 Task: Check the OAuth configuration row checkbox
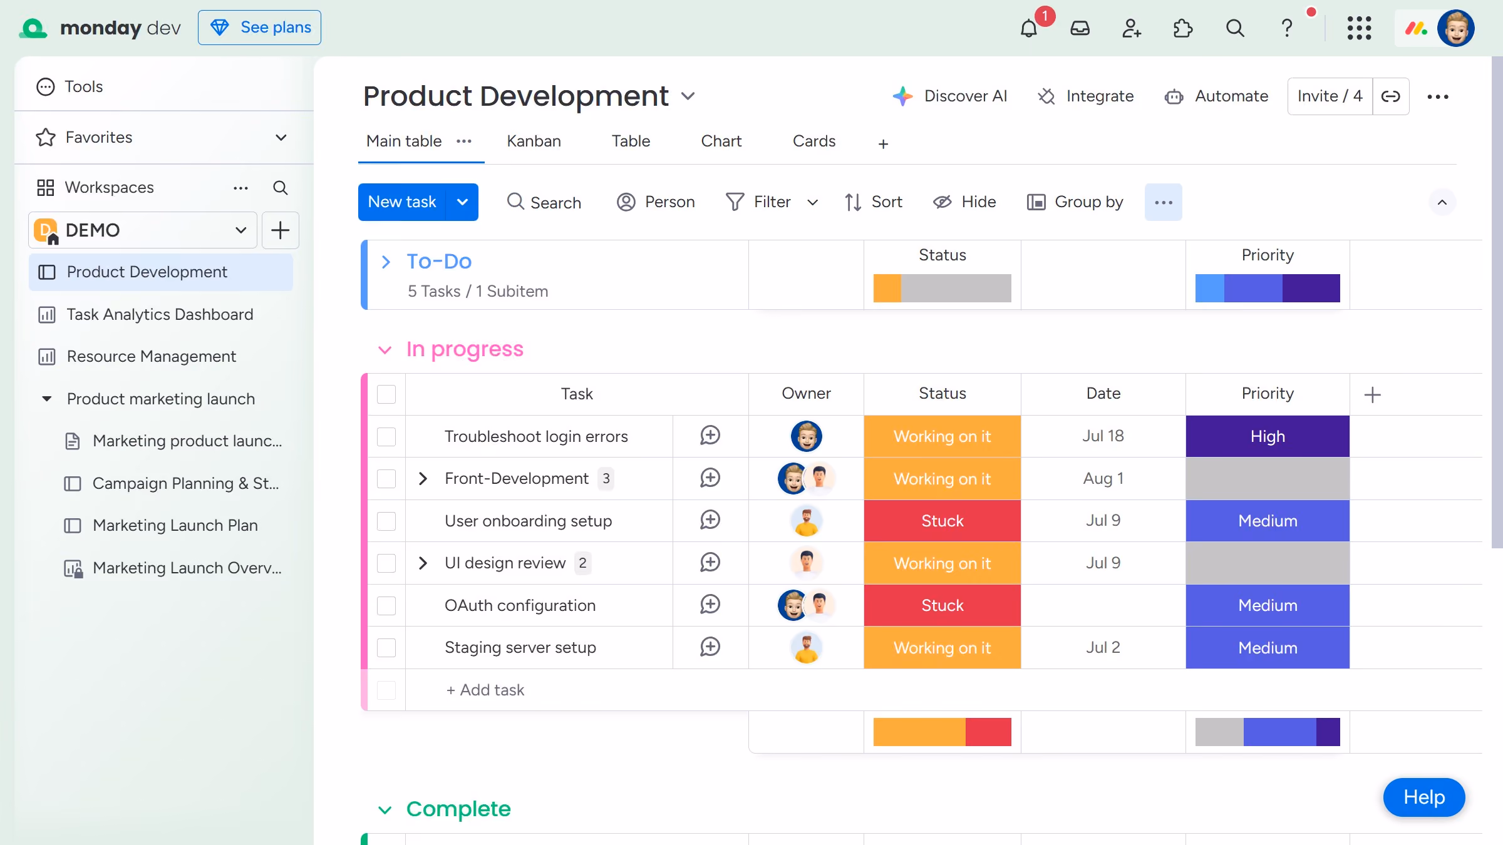(x=386, y=605)
